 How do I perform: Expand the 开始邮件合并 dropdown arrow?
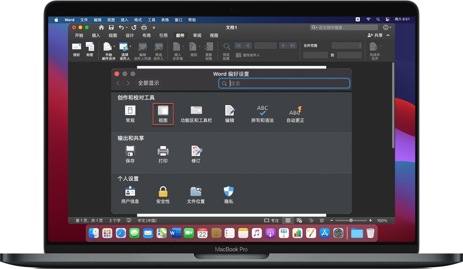[x=115, y=47]
